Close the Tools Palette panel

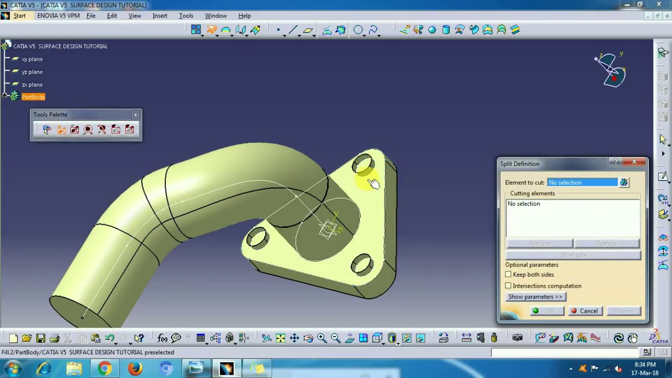point(135,114)
